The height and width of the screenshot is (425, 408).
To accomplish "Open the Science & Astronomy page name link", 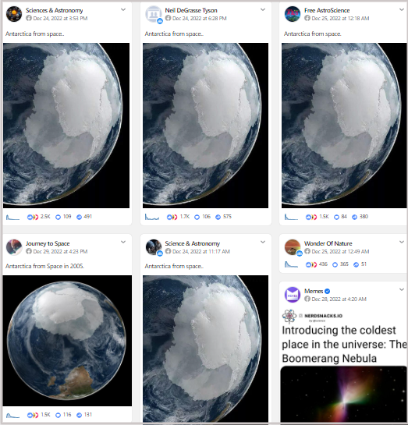I will [x=192, y=243].
